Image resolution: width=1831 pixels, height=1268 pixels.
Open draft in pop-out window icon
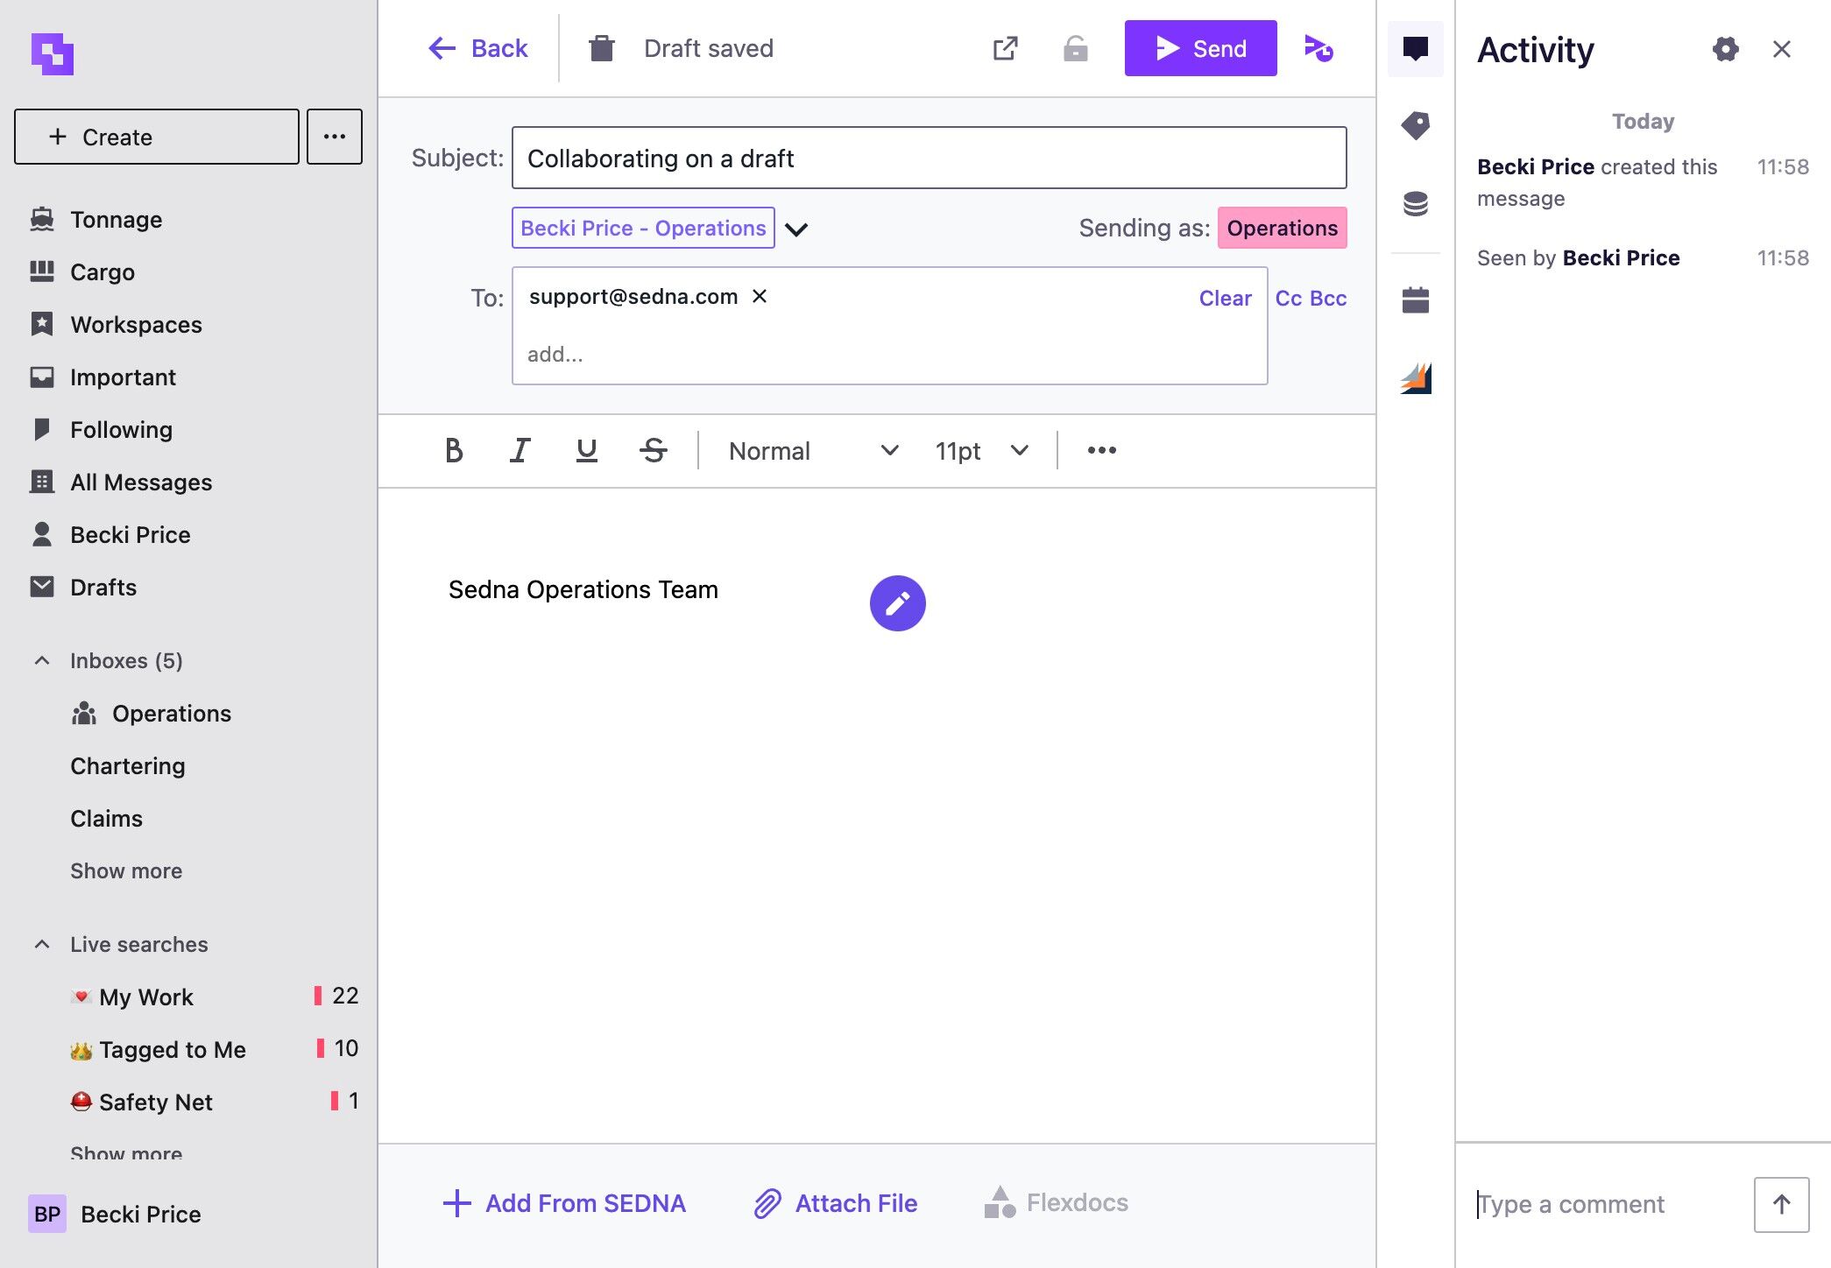pyautogui.click(x=1005, y=48)
